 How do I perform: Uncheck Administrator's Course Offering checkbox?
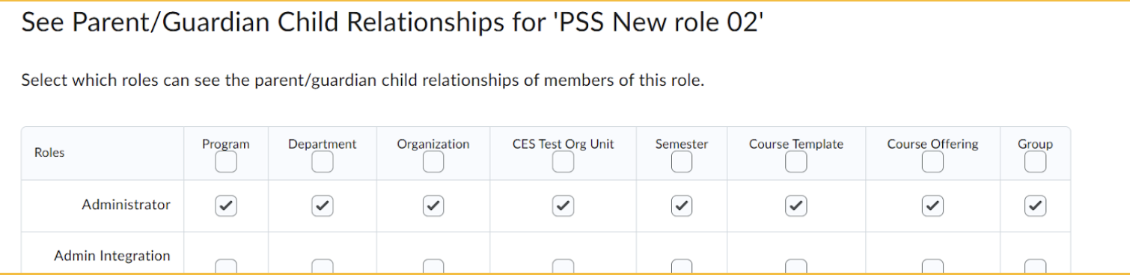pos(932,206)
